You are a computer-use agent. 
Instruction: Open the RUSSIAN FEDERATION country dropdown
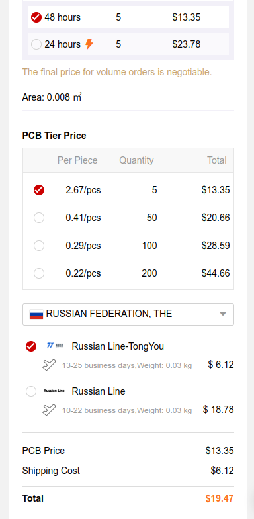click(x=128, y=314)
